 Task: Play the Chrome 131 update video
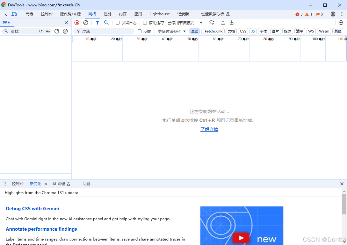point(241,238)
